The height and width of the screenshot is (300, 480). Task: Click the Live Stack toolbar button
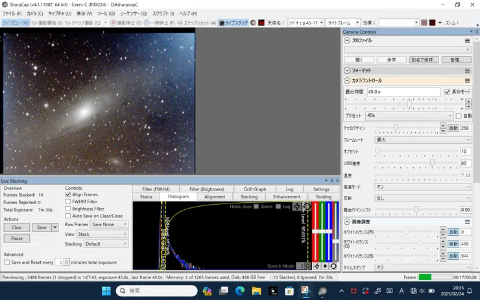(x=232, y=22)
